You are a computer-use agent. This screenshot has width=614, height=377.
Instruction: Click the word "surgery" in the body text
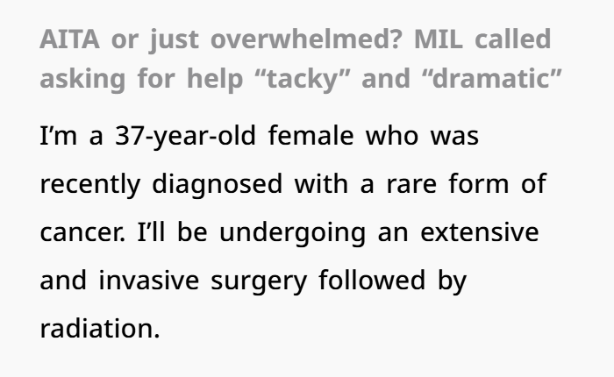(x=259, y=282)
